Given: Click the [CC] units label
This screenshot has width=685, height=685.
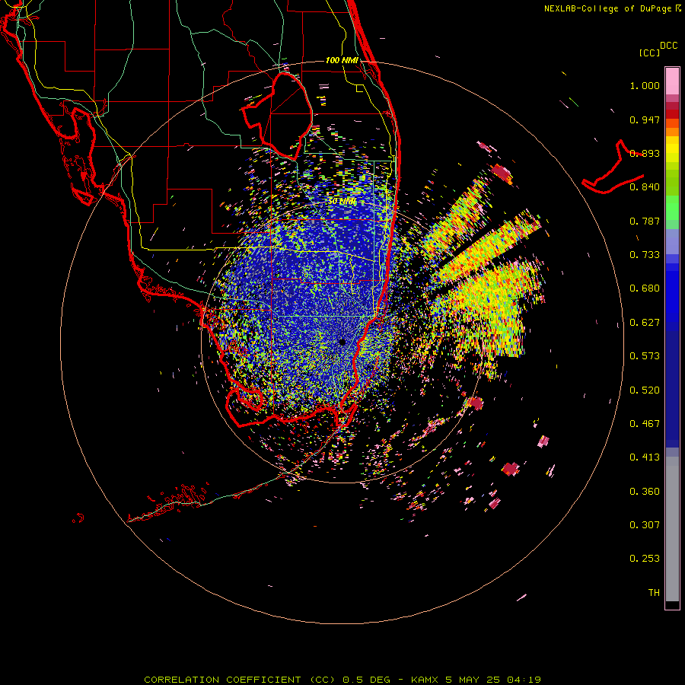Looking at the screenshot, I should click(649, 53).
